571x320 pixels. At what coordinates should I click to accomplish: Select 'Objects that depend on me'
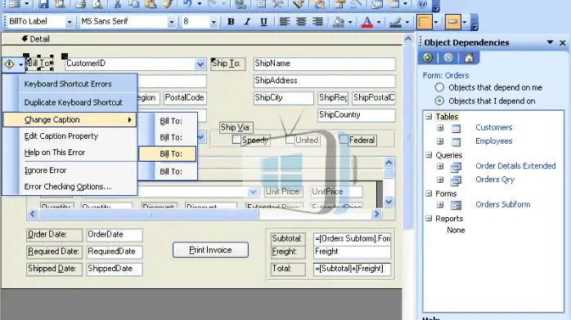click(x=439, y=87)
